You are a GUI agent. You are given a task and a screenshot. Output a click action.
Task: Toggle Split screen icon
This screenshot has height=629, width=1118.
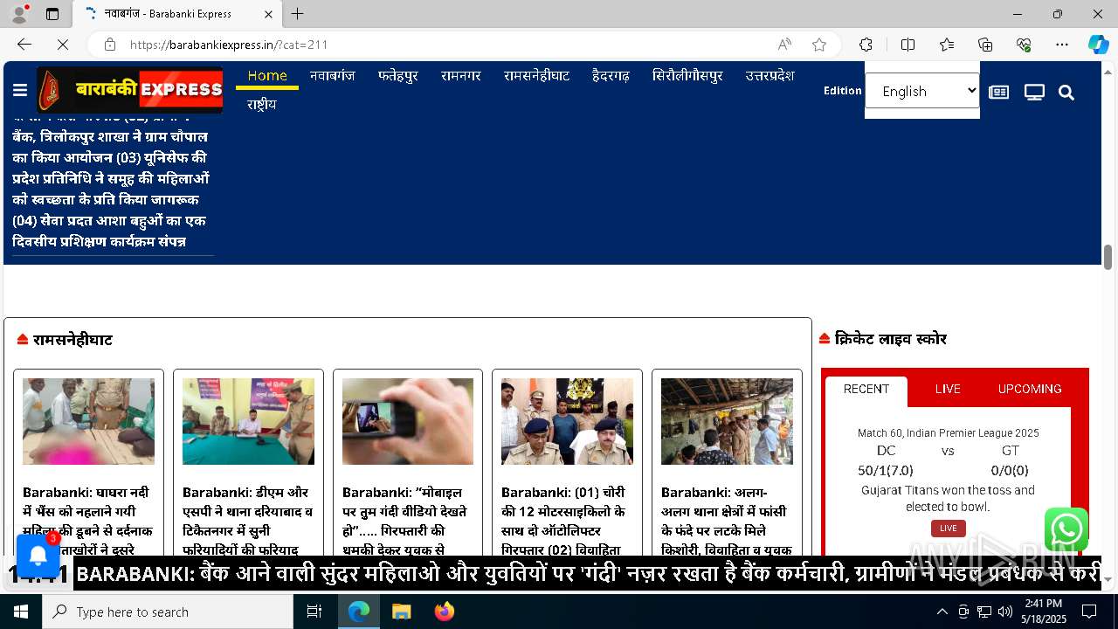pos(908,45)
